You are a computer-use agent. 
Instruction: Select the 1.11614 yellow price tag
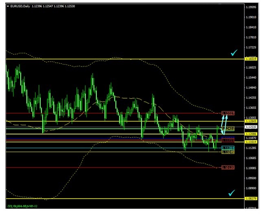(x=251, y=142)
